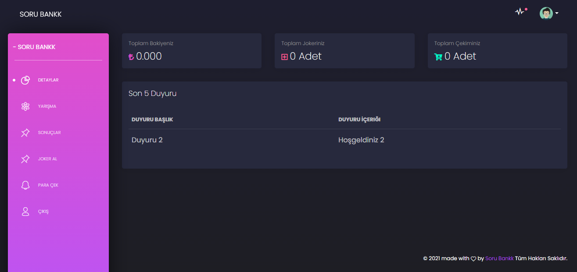Click the pink plus joker icon
Viewport: 577px width, 272px height.
(x=284, y=57)
